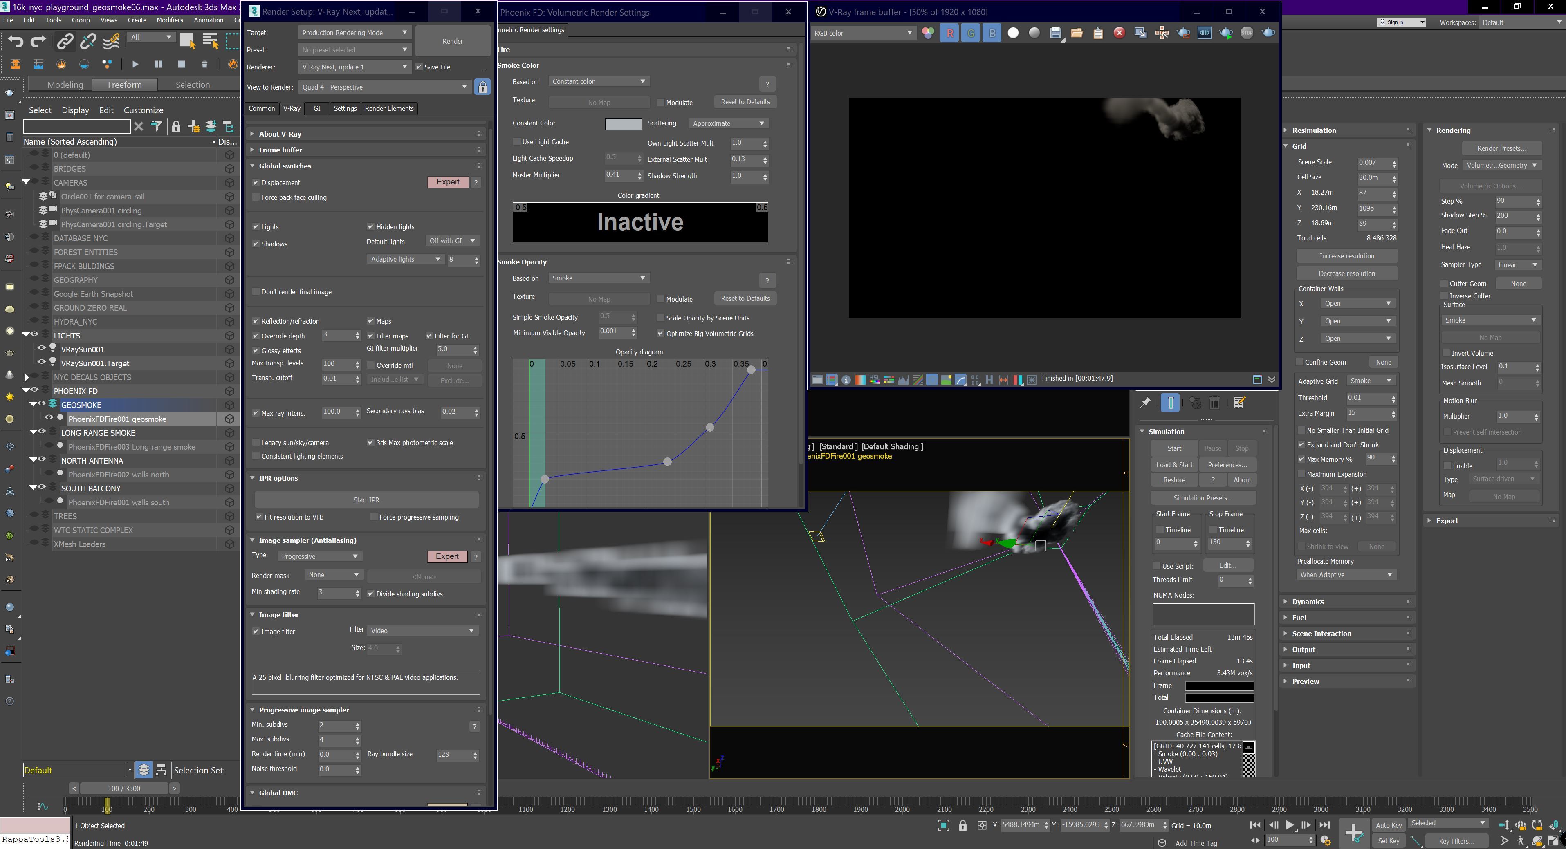Image resolution: width=1566 pixels, height=849 pixels.
Task: Activate the Select and Link tool
Action: (x=65, y=41)
